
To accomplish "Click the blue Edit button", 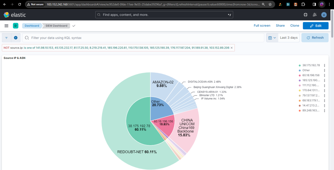I will pyautogui.click(x=316, y=26).
